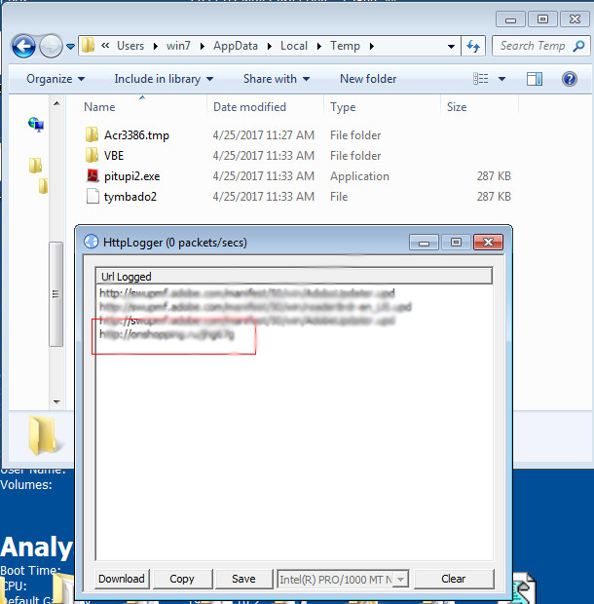Open network adapter combo box in HttpLogger

point(343,579)
